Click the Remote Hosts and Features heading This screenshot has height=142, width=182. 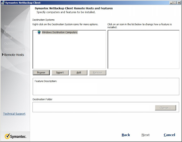click(x=74, y=8)
